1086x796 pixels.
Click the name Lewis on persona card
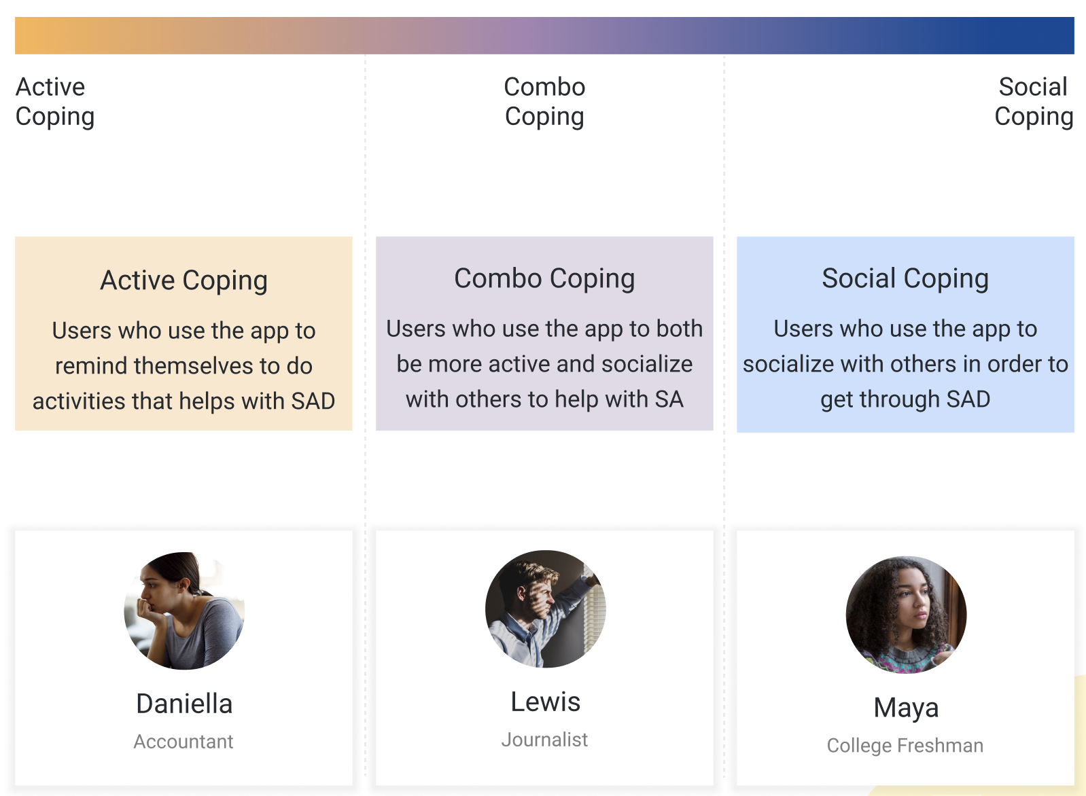tap(545, 702)
